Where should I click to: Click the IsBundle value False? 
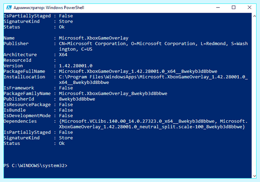click(x=66, y=110)
